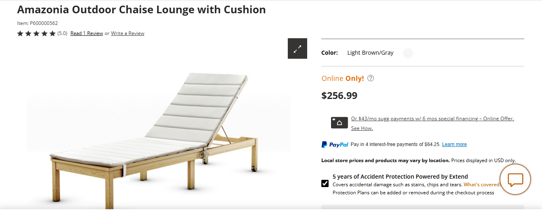Toggle the Accident Protection checkbox

coord(325,183)
